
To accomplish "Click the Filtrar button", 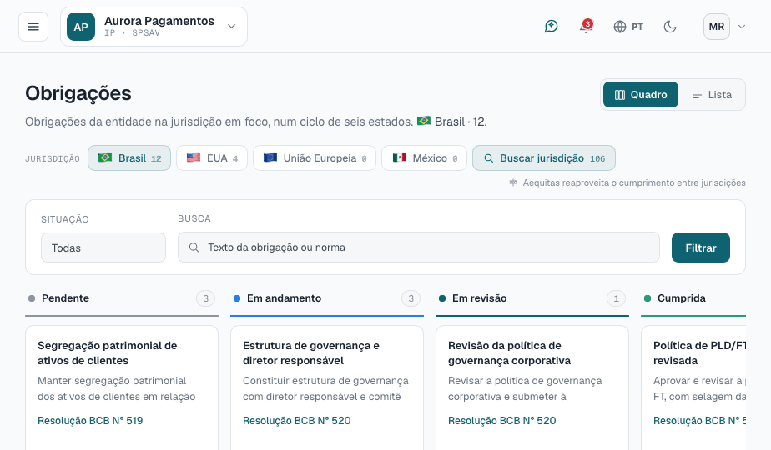I will pos(701,247).
